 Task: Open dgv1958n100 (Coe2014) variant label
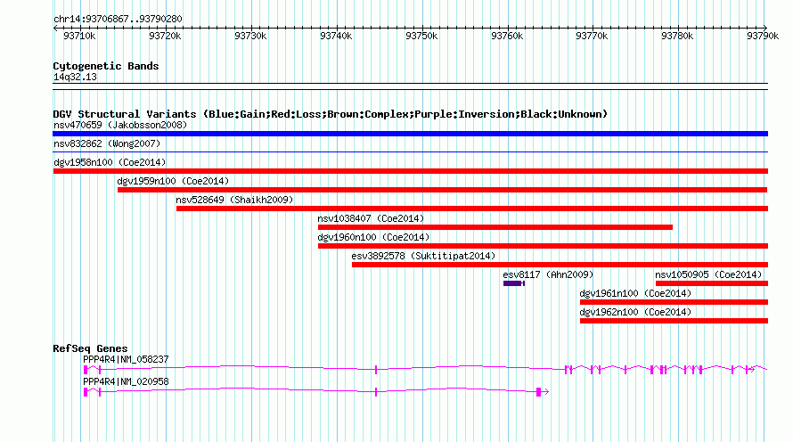tap(110, 162)
